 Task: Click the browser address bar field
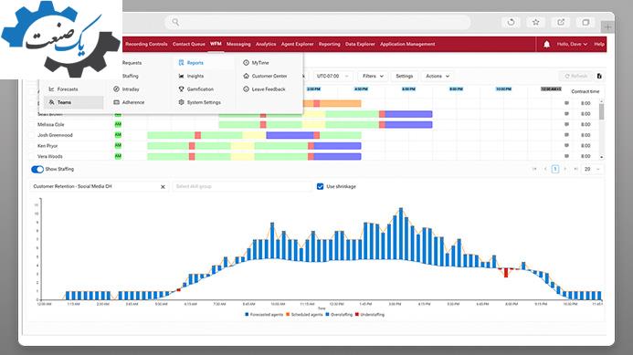point(318,22)
